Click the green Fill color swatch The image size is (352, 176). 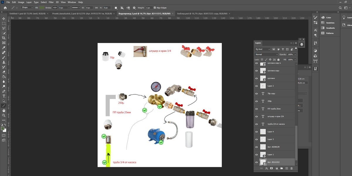(x=42, y=8)
